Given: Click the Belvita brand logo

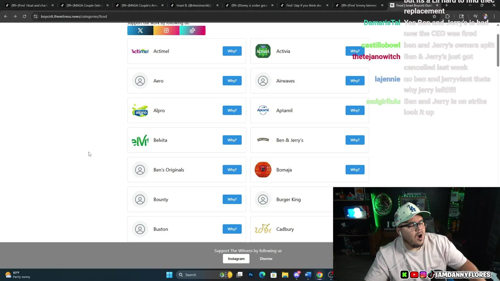Looking at the screenshot, I should coord(140,140).
